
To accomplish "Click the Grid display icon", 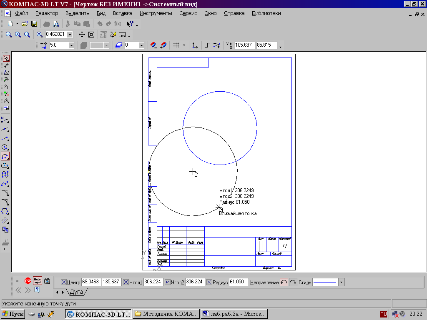I will [176, 45].
